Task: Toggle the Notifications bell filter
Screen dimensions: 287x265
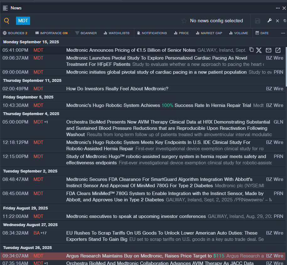Action: (x=152, y=33)
